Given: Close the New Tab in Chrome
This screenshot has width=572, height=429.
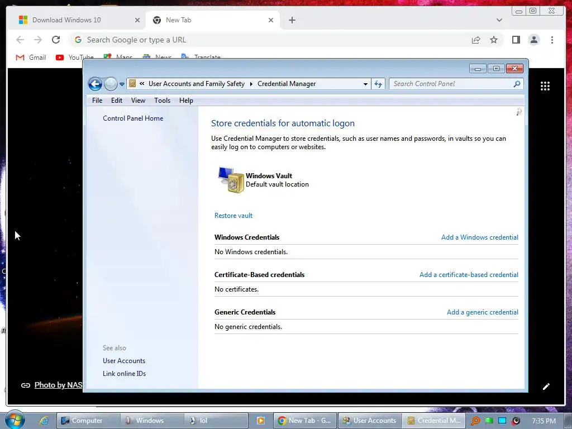Looking at the screenshot, I should tap(271, 20).
